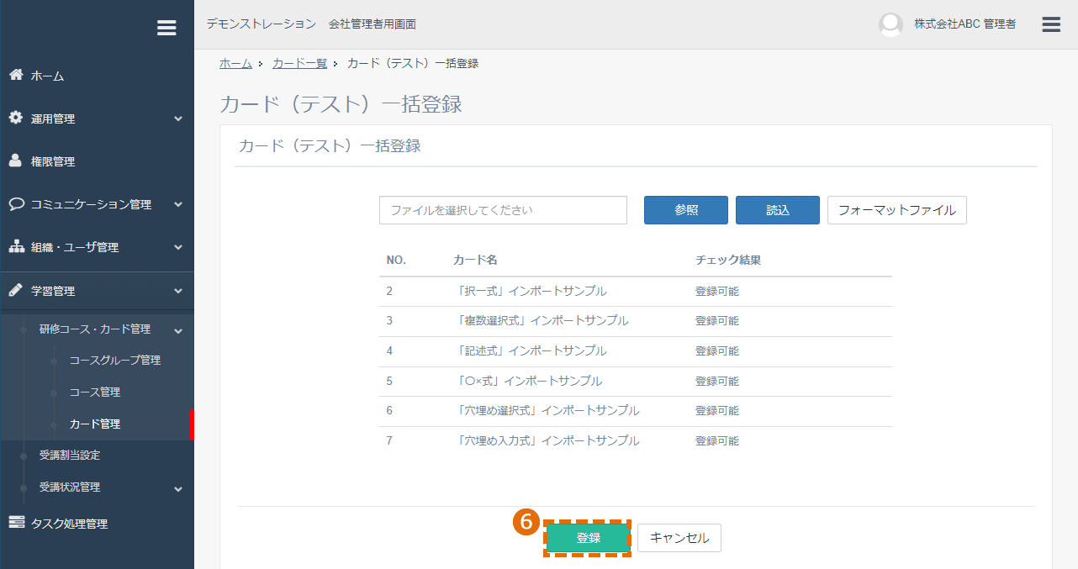The image size is (1078, 569).
Task: Select row 「穴埋め選択式」インポートサンプル
Action: 635,411
